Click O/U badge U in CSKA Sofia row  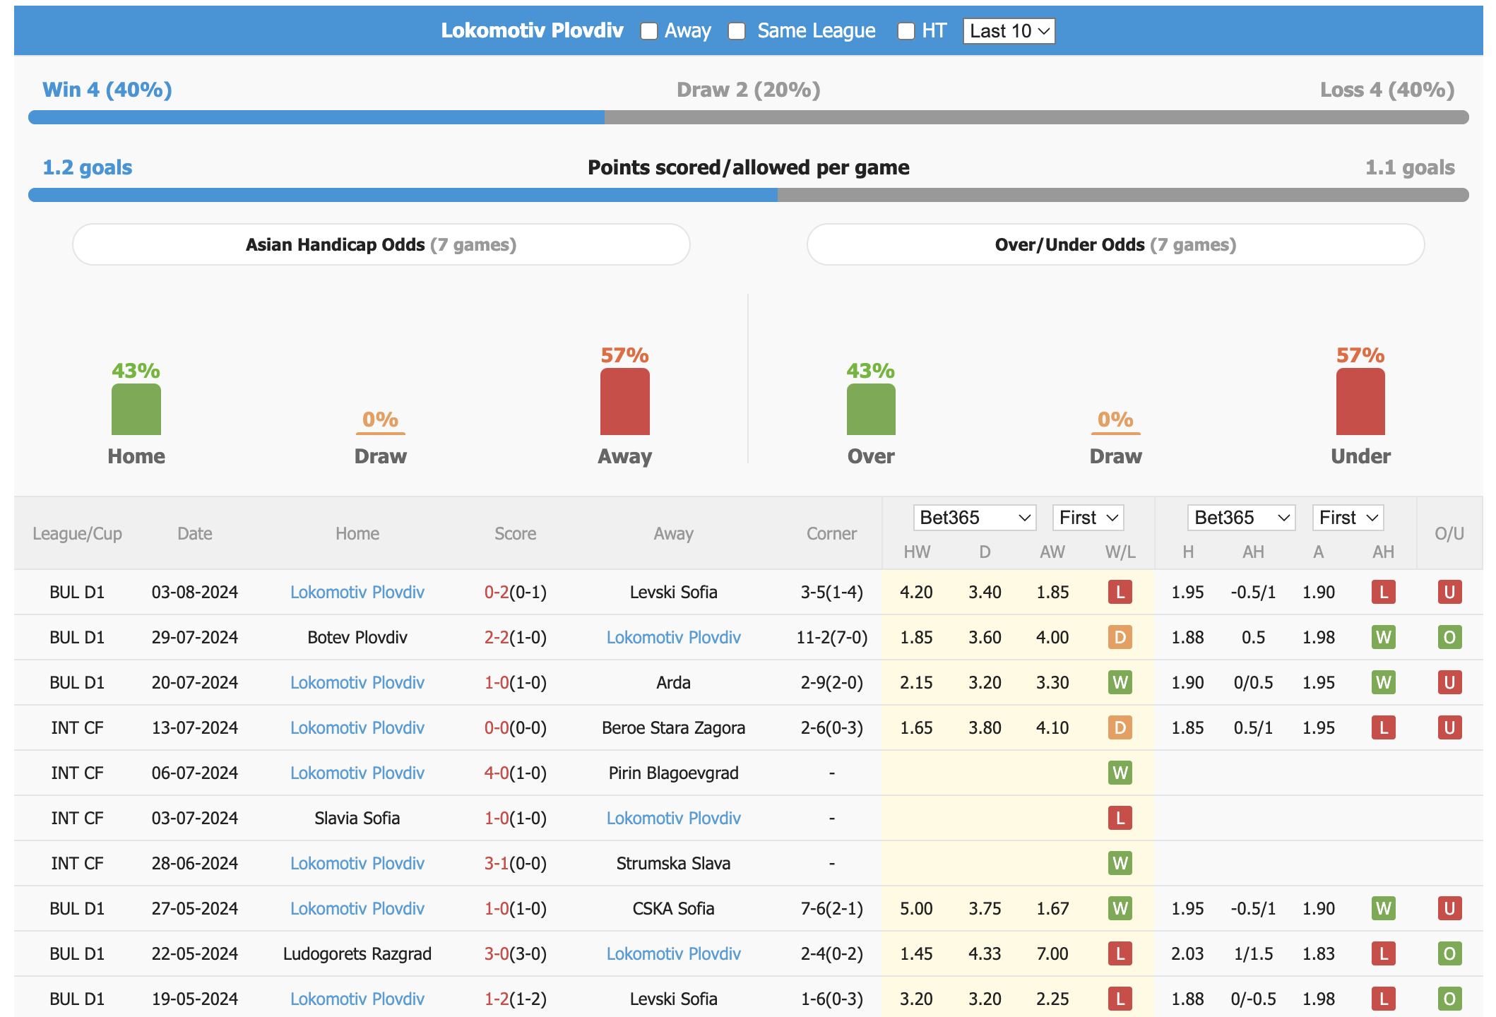click(1449, 908)
